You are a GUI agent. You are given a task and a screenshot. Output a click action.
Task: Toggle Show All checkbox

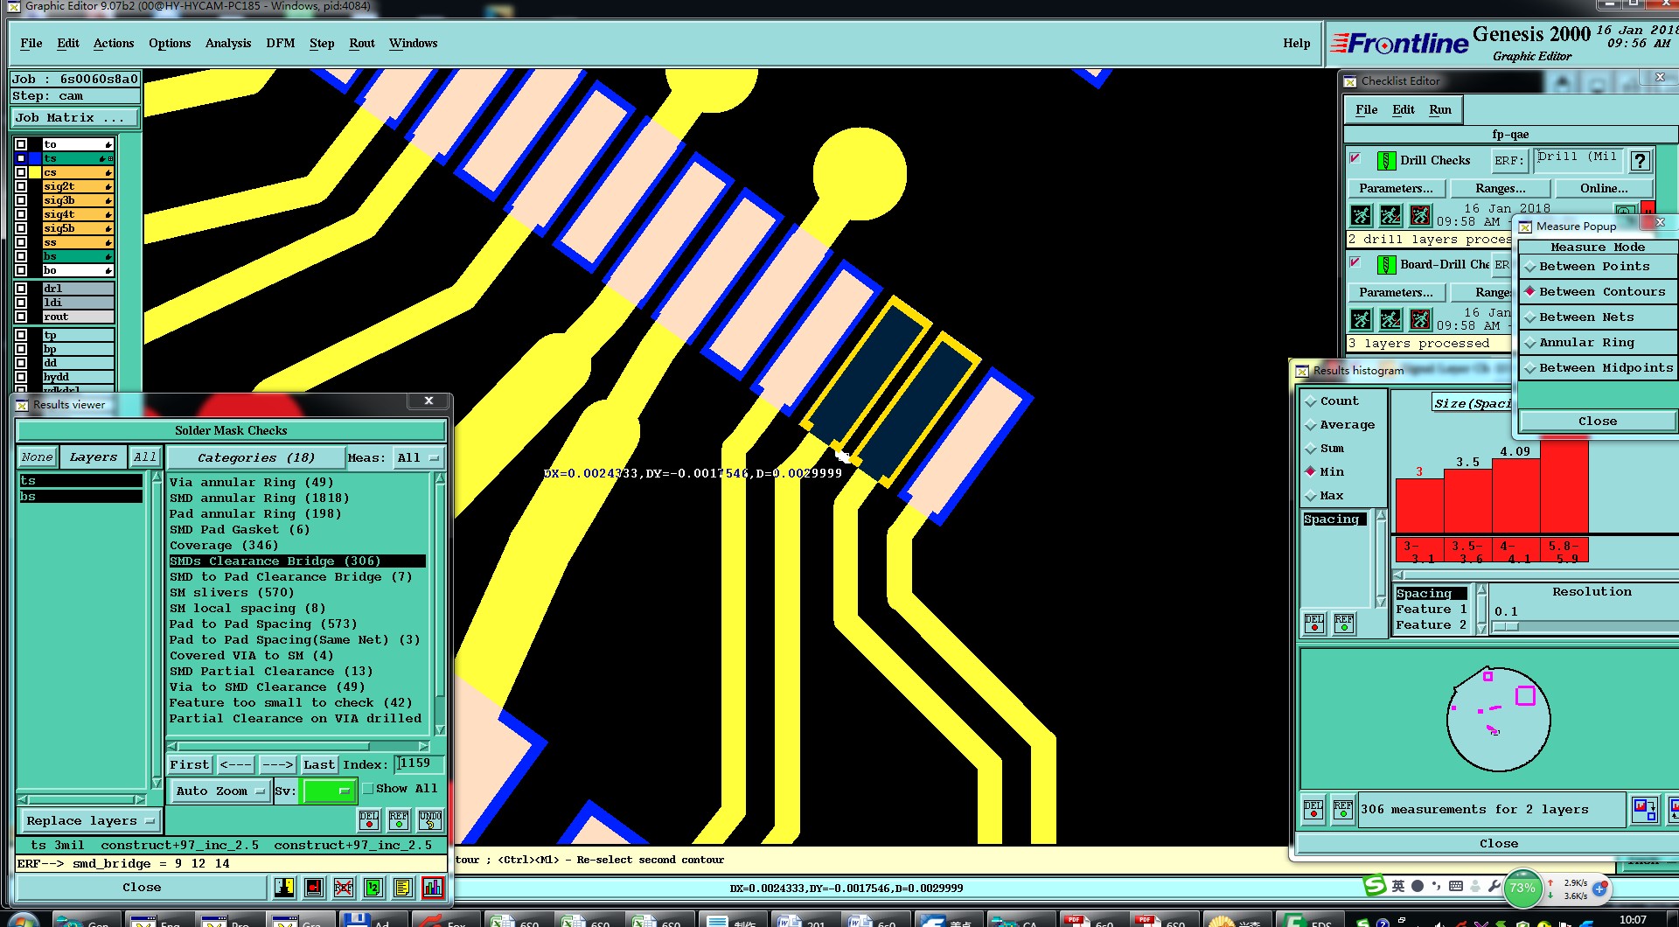[368, 788]
